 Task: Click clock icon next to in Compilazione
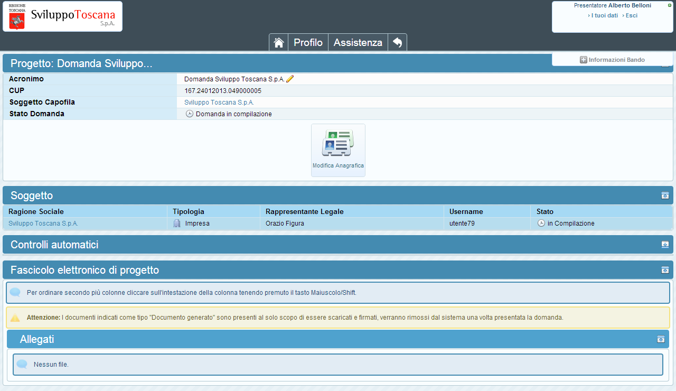541,224
